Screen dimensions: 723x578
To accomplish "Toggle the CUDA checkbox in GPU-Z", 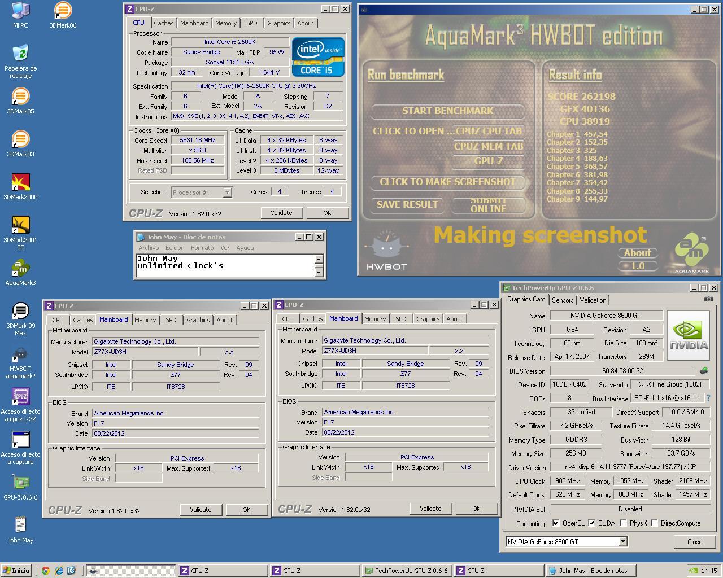I will 591,523.
